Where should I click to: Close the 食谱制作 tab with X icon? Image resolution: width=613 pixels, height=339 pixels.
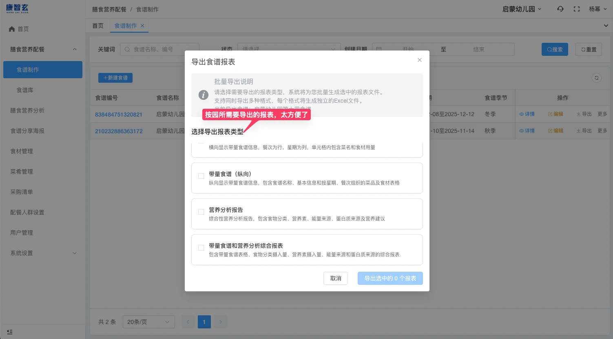142,26
